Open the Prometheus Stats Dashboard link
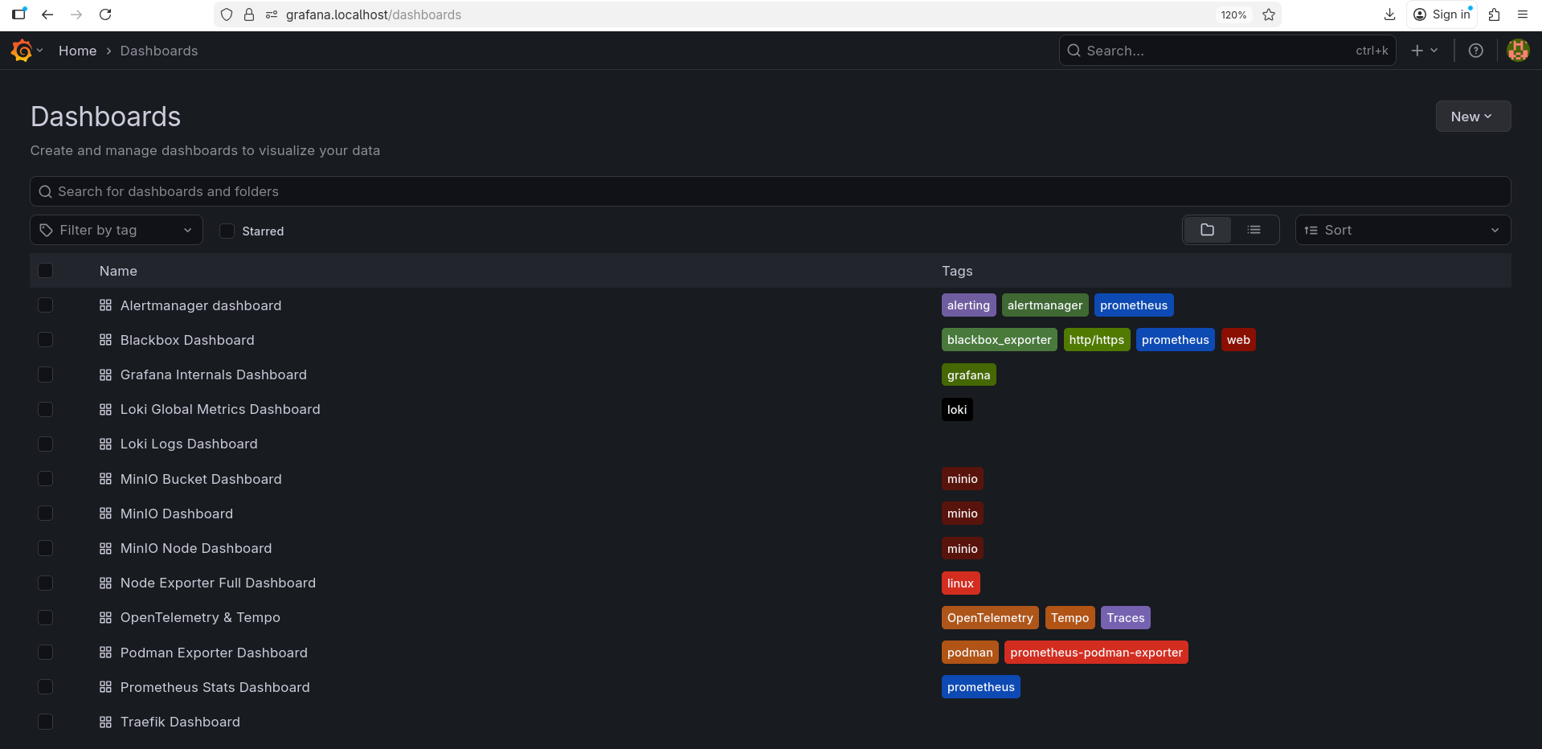 tap(215, 687)
